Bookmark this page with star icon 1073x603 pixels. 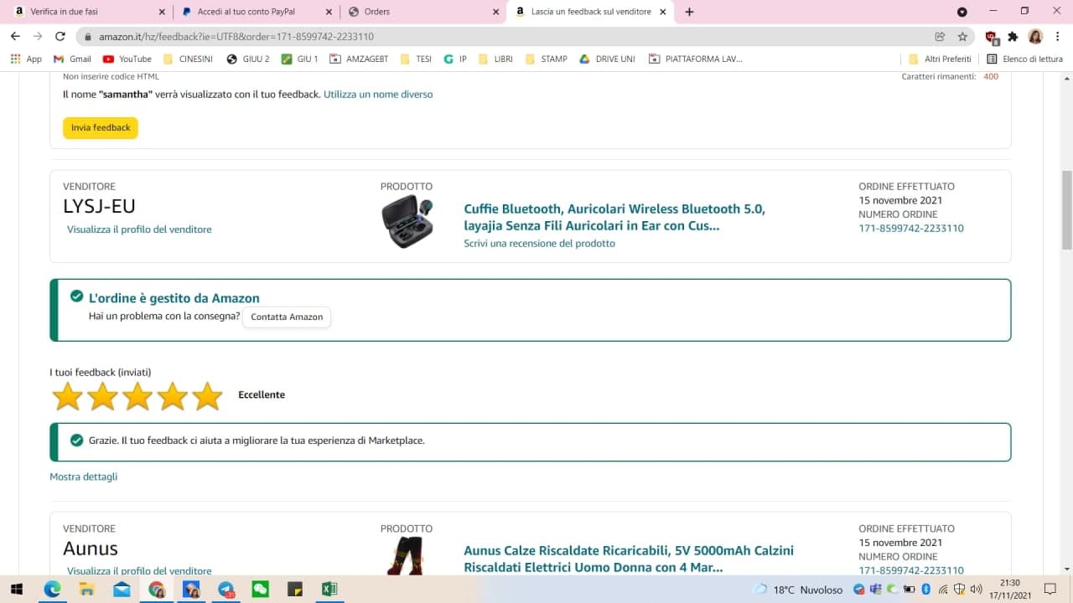coord(962,37)
